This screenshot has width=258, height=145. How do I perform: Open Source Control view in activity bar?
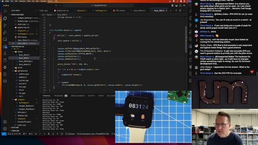tap(5, 25)
